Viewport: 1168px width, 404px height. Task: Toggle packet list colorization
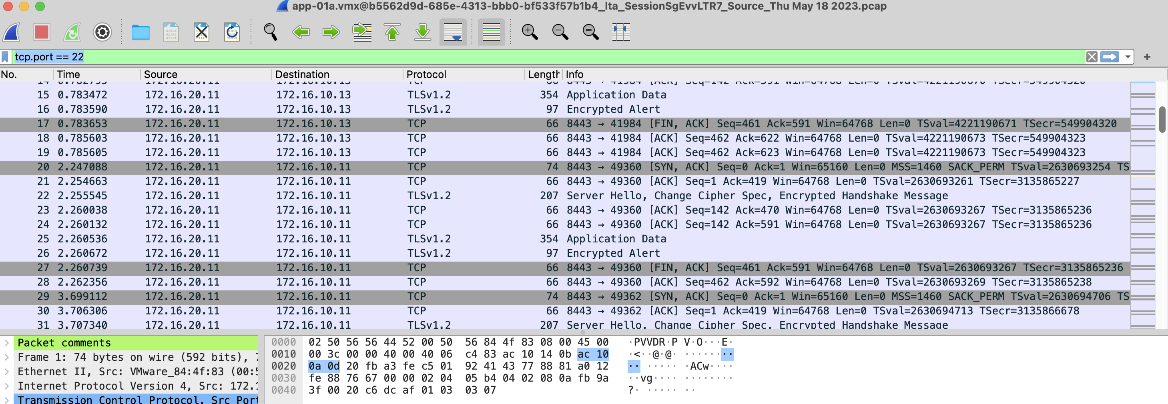(491, 32)
